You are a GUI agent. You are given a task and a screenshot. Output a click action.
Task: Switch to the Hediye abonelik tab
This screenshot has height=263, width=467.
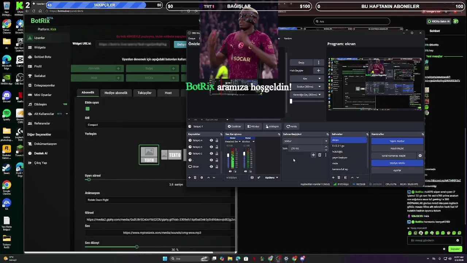tap(116, 93)
